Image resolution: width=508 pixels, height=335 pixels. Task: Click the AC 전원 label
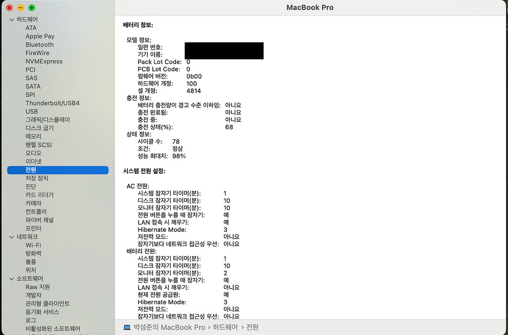138,186
